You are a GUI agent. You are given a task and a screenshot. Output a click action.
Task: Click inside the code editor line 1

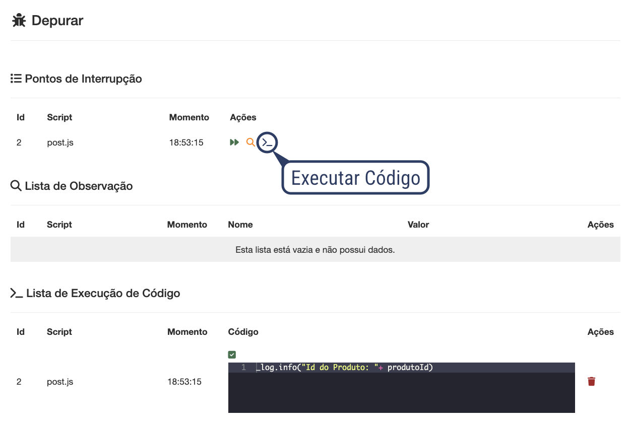(x=401, y=368)
